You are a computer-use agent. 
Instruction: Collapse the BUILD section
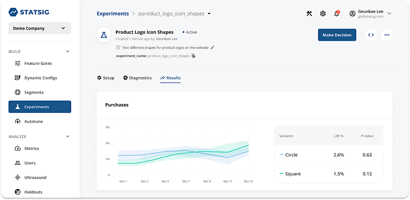pyautogui.click(x=68, y=52)
